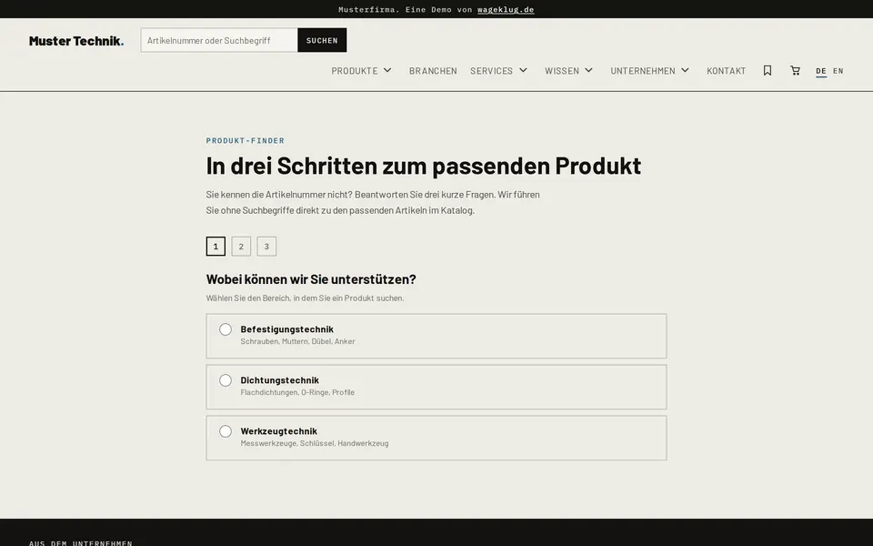Click the 'Produkt-Finder' label
This screenshot has height=546, width=873.
pyautogui.click(x=245, y=140)
